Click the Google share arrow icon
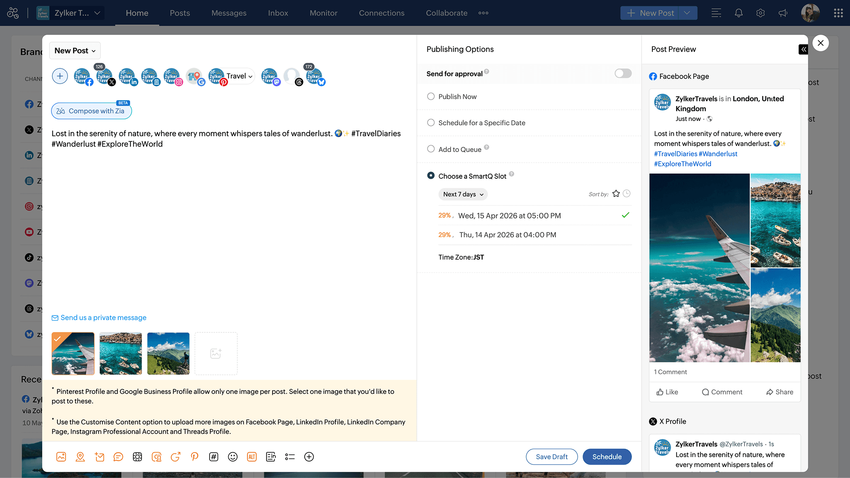This screenshot has height=478, width=850. 176,457
